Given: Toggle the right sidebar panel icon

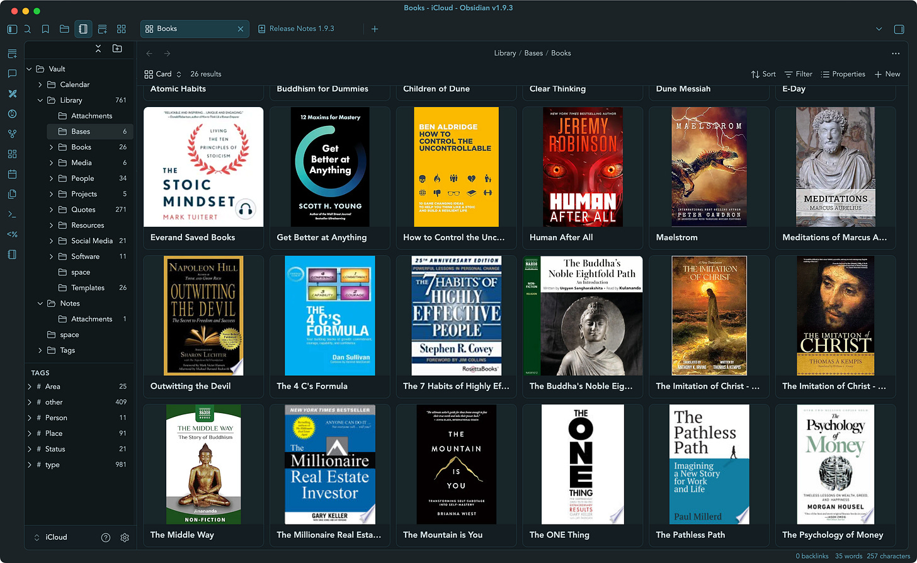Looking at the screenshot, I should tap(899, 29).
